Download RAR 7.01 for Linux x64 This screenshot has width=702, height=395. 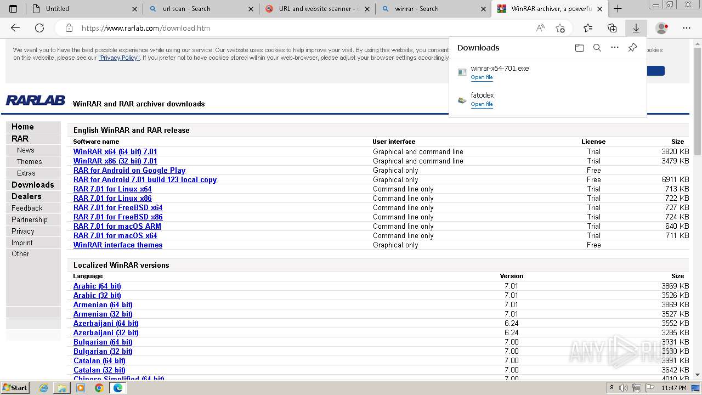pos(112,189)
